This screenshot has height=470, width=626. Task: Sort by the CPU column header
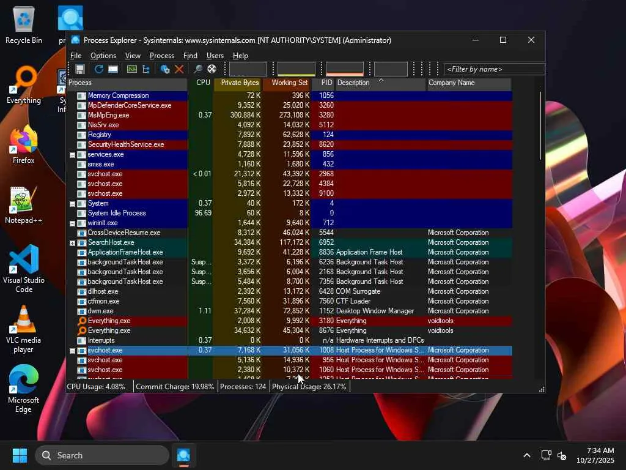click(202, 83)
